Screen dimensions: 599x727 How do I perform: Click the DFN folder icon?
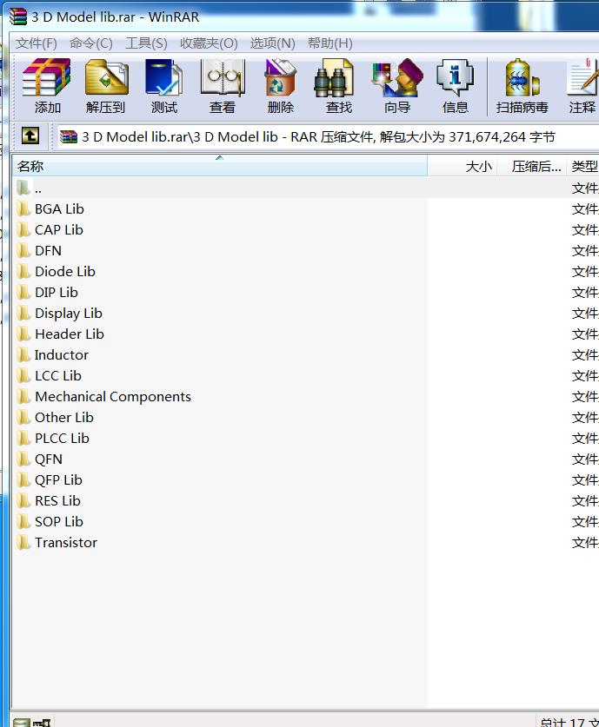tap(23, 251)
